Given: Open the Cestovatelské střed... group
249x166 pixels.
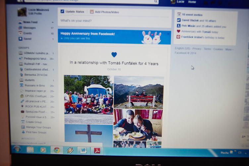Looking at the screenshot, I should 37,70.
